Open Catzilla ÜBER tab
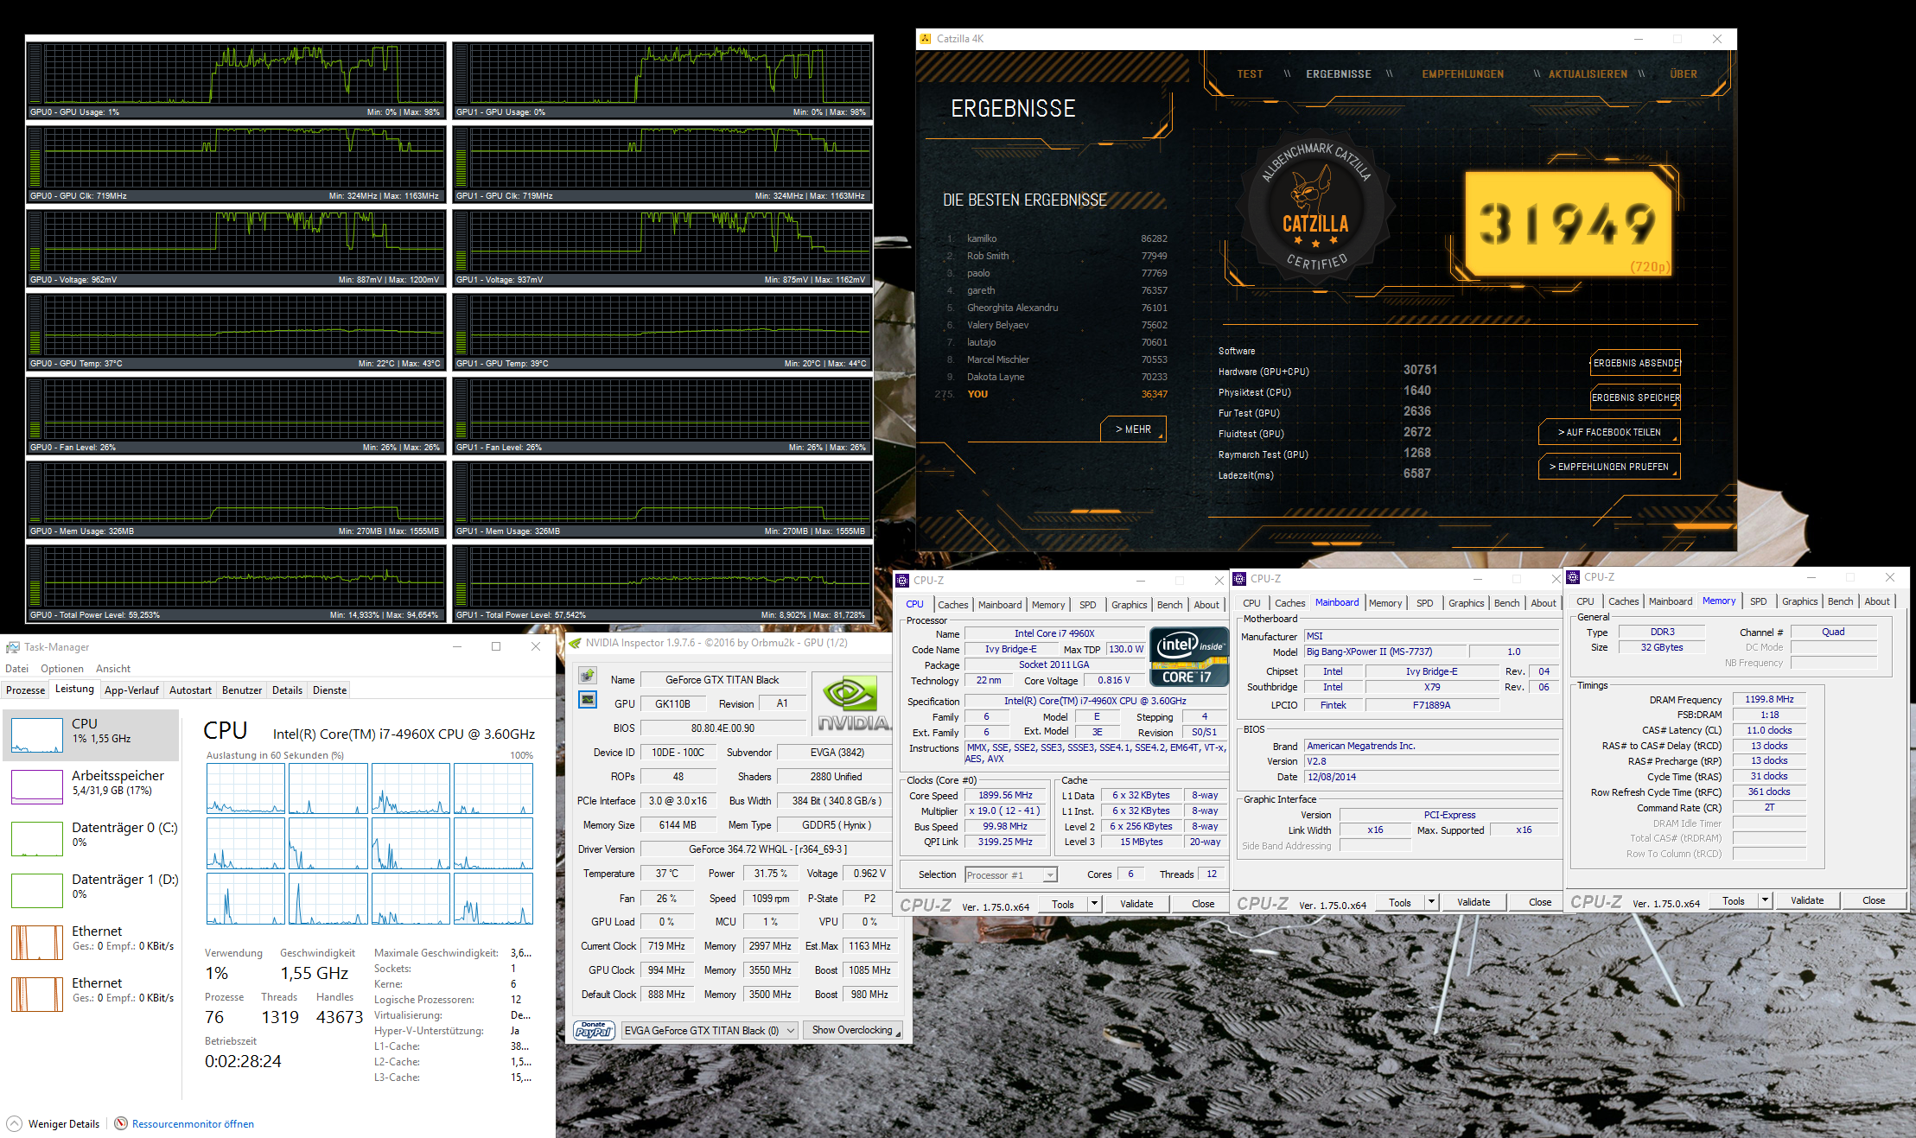Image resolution: width=1916 pixels, height=1138 pixels. tap(1683, 74)
